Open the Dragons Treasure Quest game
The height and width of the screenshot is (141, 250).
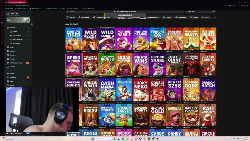pos(191,64)
